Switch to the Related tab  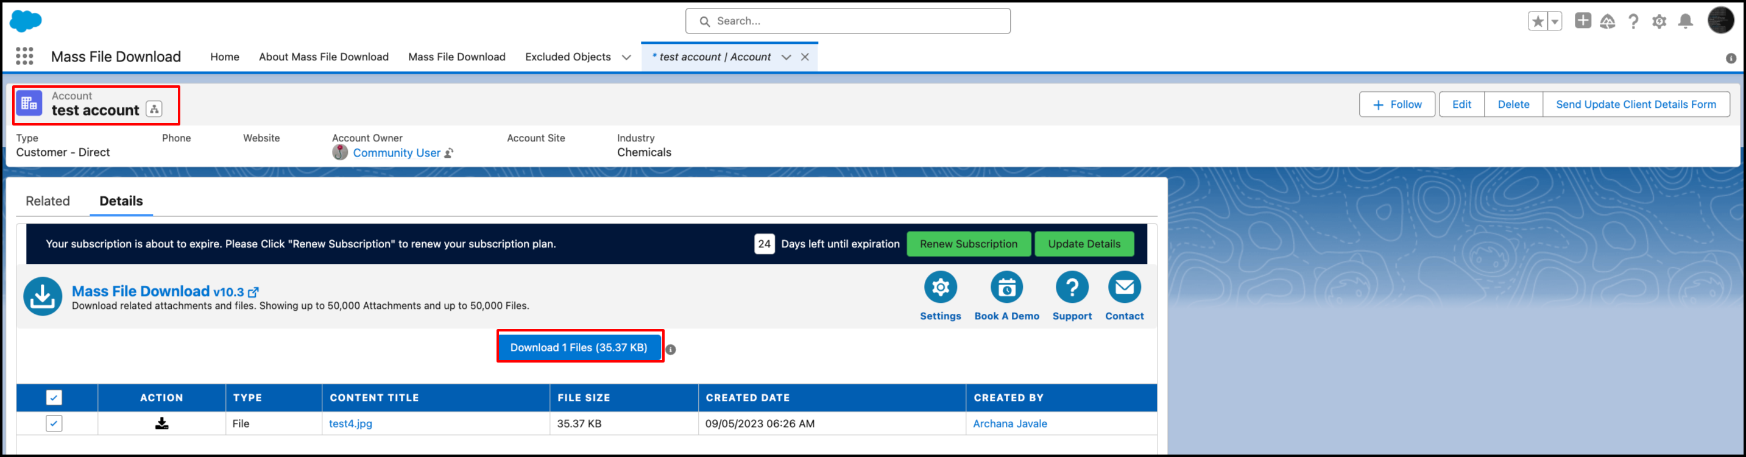coord(48,200)
